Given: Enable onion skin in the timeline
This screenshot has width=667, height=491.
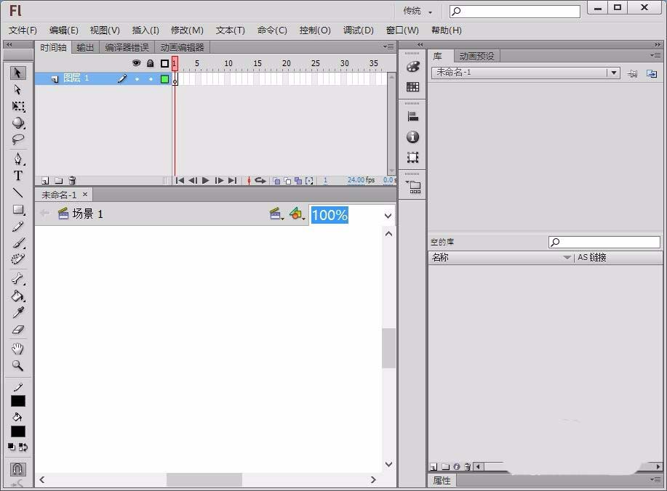Looking at the screenshot, I should (277, 180).
